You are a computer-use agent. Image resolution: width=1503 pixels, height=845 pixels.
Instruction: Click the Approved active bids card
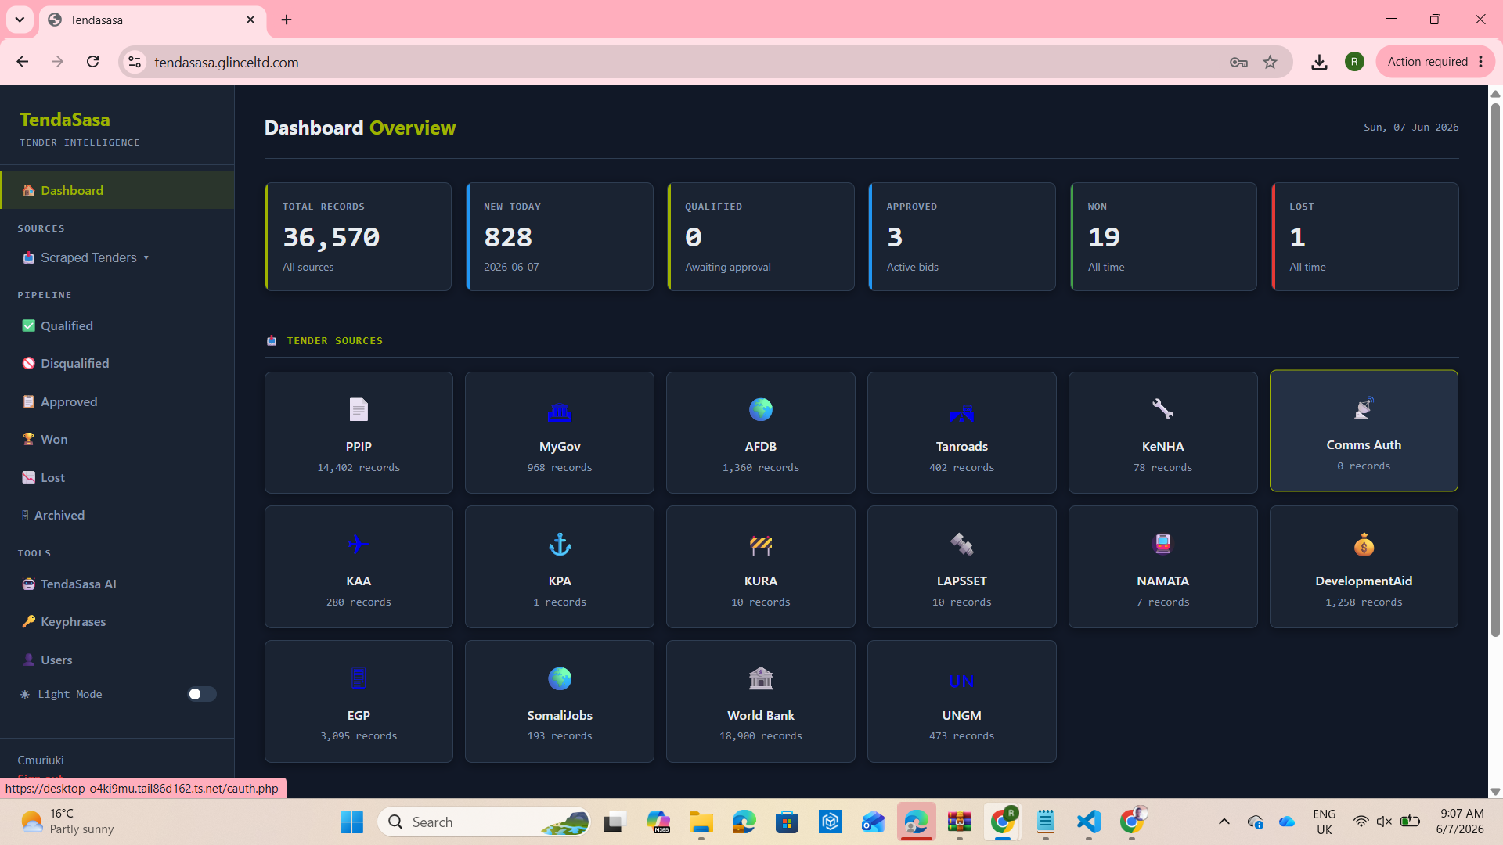[x=962, y=236]
